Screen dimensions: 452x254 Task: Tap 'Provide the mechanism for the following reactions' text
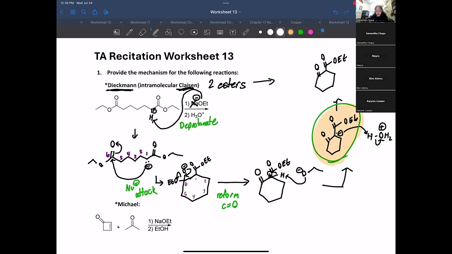173,73
